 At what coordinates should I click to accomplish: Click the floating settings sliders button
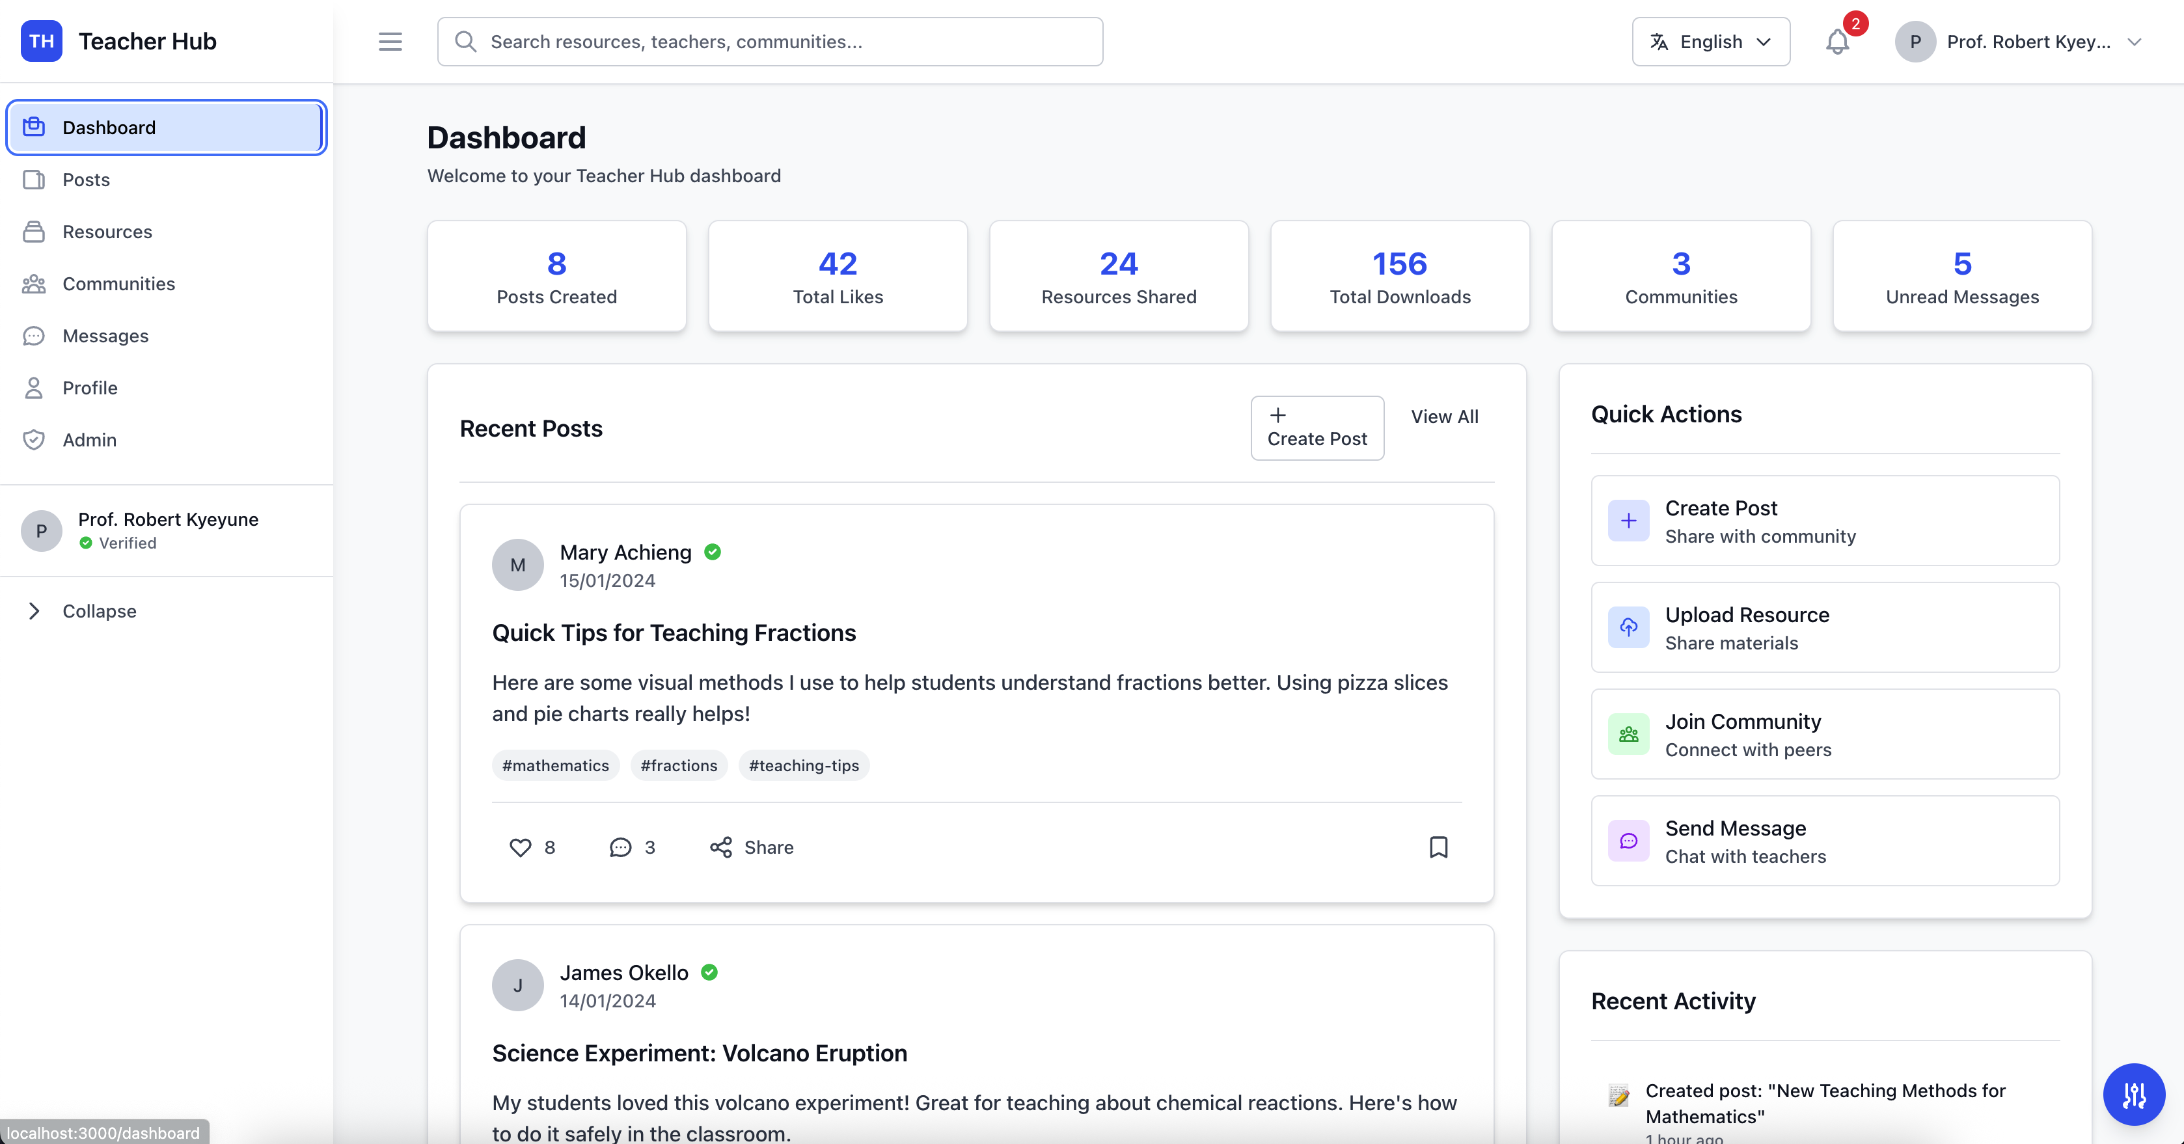(x=2133, y=1095)
